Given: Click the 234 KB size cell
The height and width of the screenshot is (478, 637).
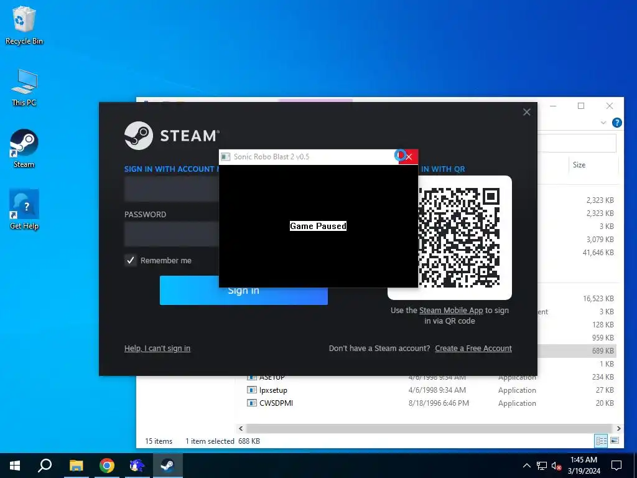Looking at the screenshot, I should click(x=602, y=377).
